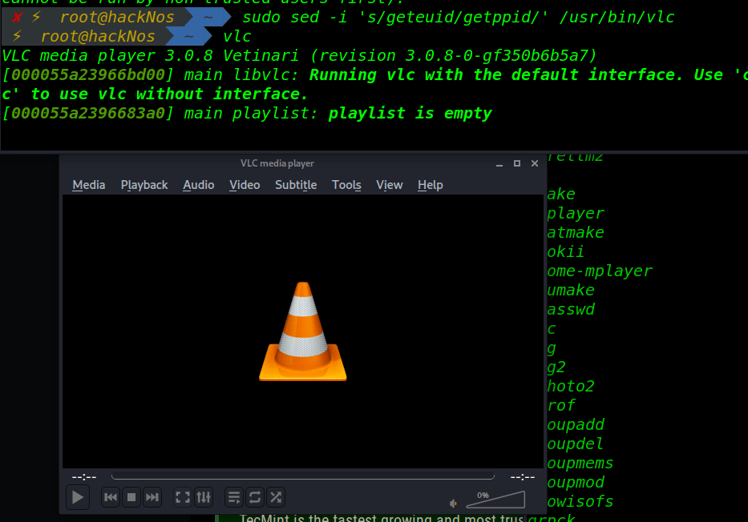
Task: Jump to previous media in playlist
Action: [x=111, y=497]
